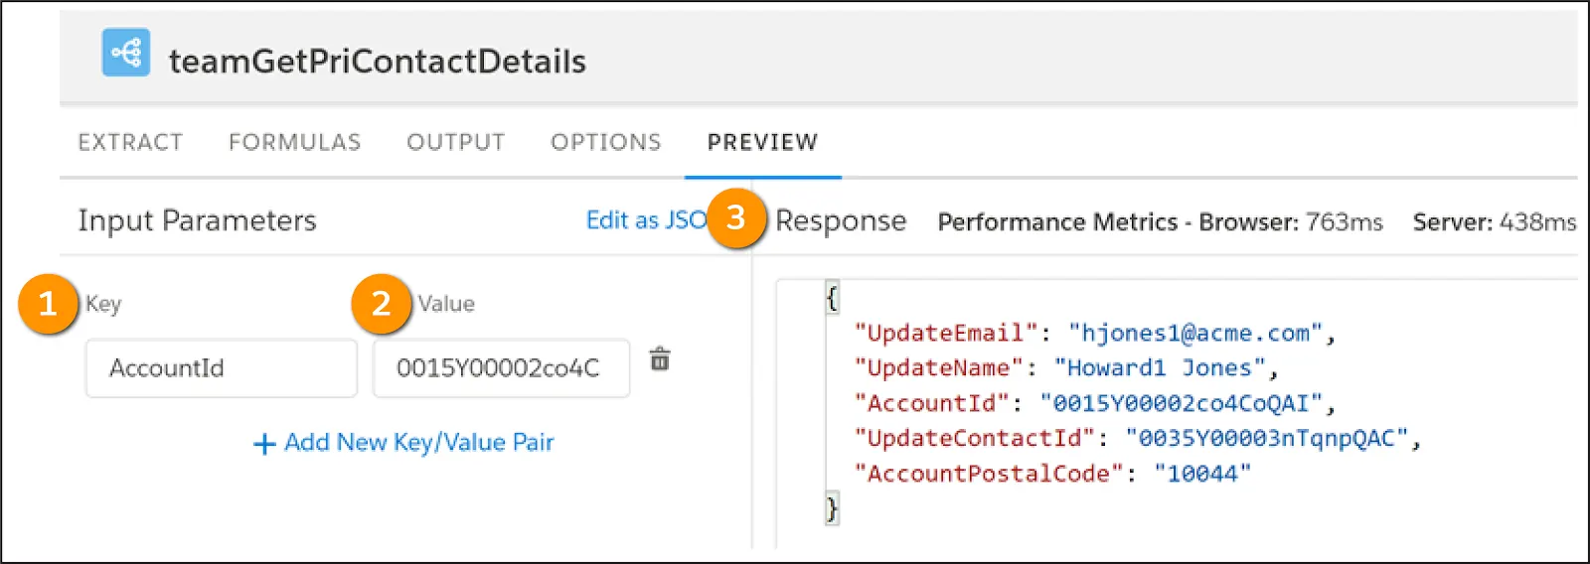
Task: Click the AccountId 0015Y00002co4CoQAI response line
Action: (x=1094, y=403)
